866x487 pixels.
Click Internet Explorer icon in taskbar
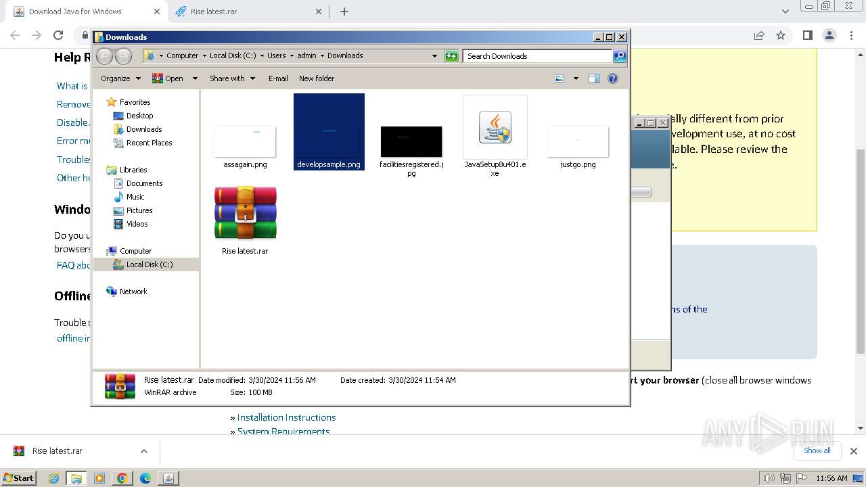click(x=54, y=478)
